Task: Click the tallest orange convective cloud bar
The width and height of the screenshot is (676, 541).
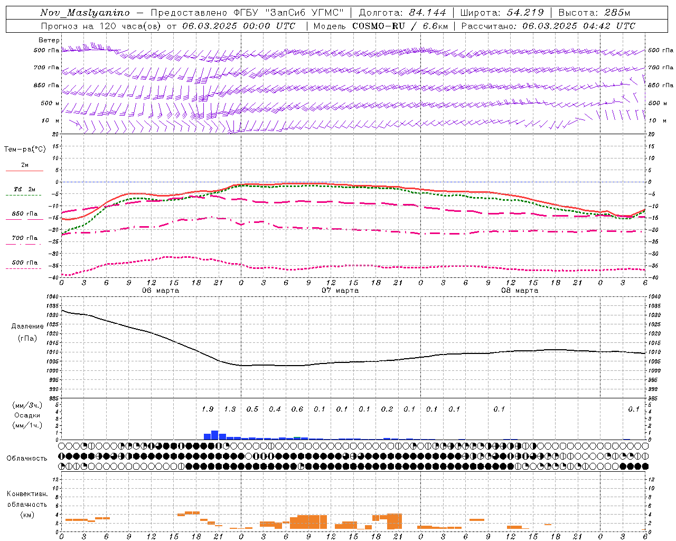Action: 395,521
